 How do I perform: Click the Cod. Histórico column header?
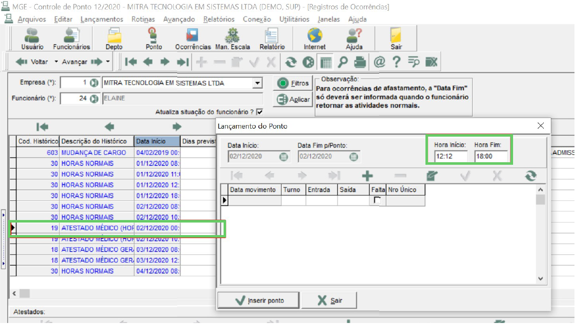click(38, 141)
